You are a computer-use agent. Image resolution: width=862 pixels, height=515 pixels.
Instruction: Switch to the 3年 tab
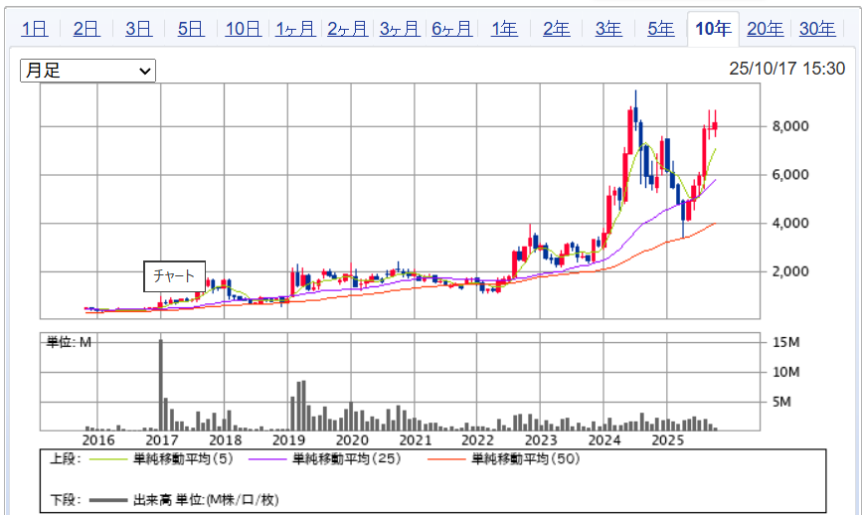point(608,29)
